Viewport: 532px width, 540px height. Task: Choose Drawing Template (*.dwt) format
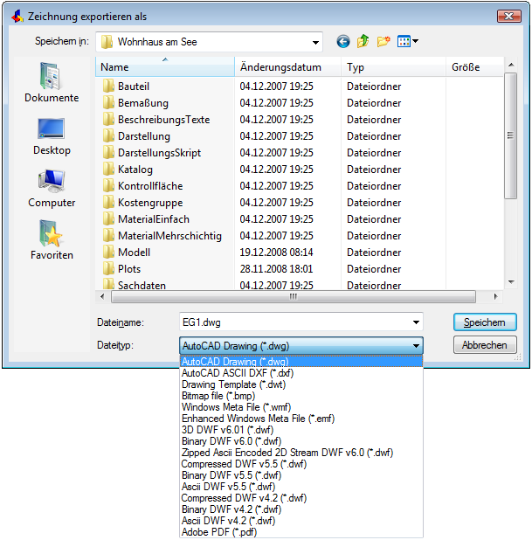pyautogui.click(x=301, y=384)
